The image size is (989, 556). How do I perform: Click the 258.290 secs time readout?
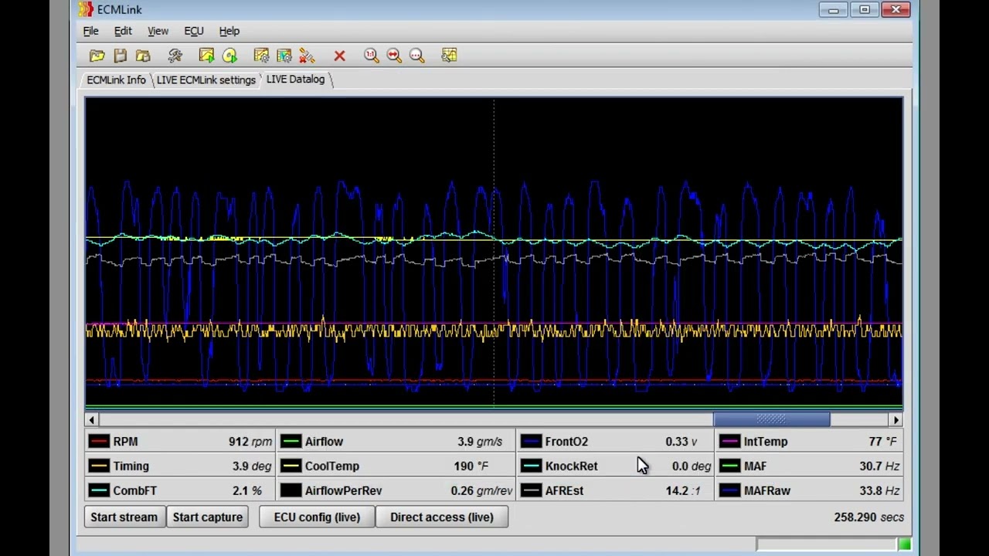(x=868, y=517)
